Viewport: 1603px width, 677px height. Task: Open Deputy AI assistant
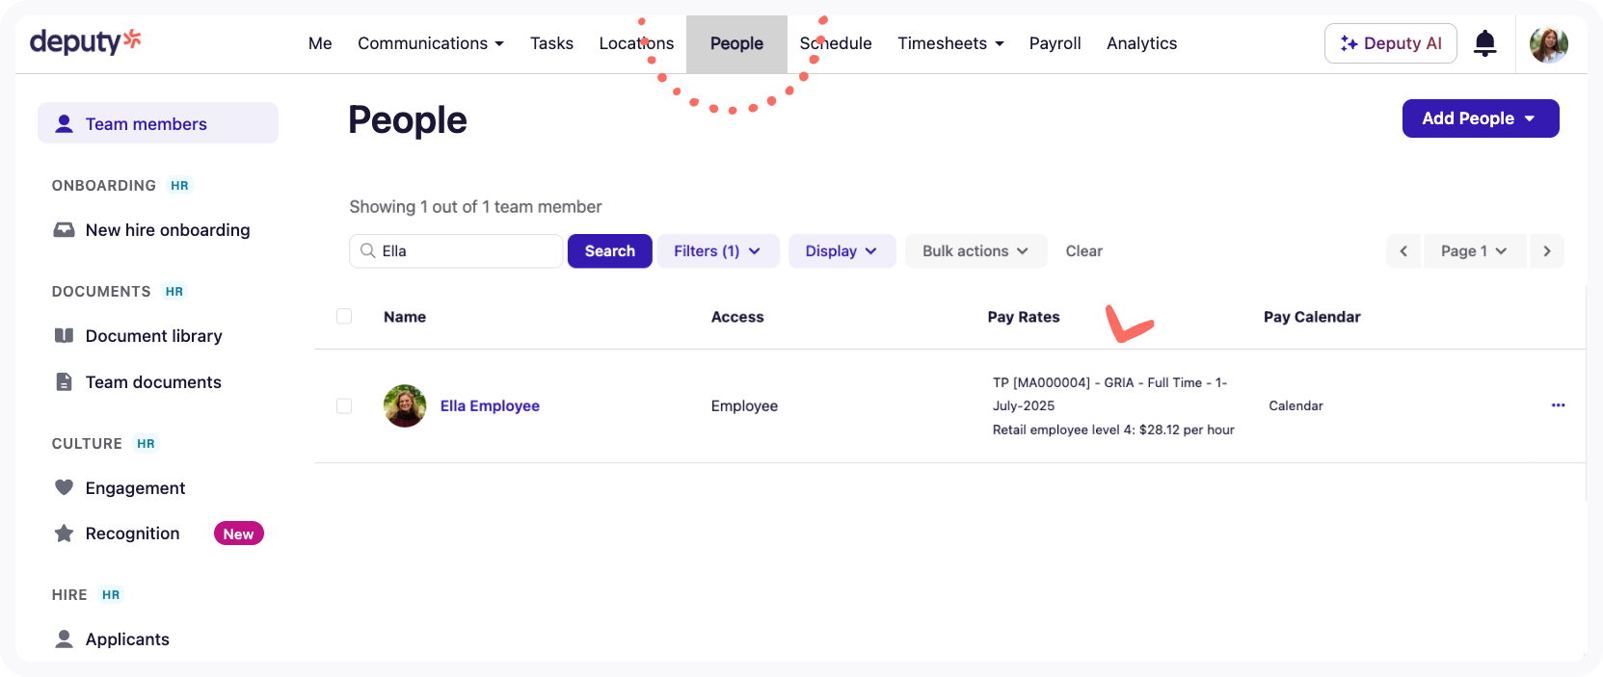coord(1390,43)
